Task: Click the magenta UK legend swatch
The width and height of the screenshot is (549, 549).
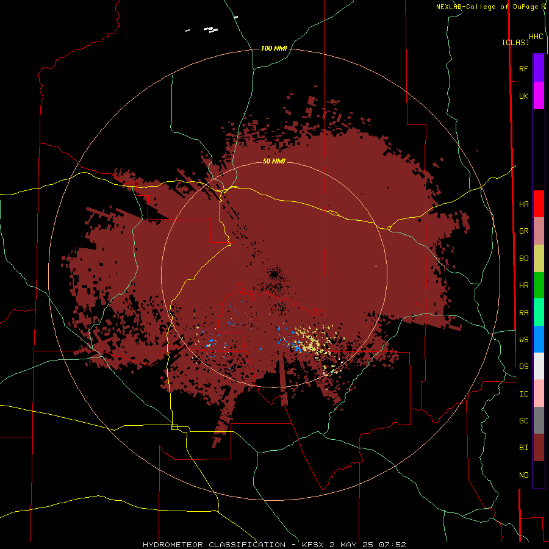Action: pos(539,96)
